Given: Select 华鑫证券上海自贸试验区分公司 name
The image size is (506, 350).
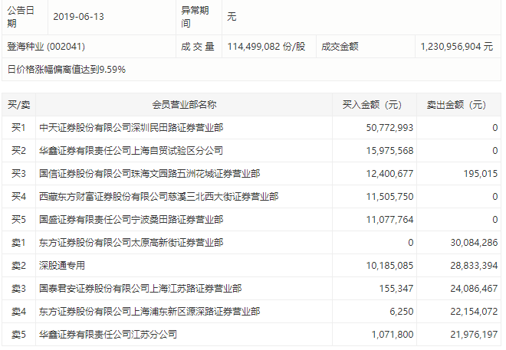Looking at the screenshot, I should pos(131,151).
